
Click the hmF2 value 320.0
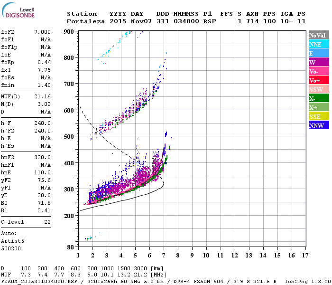[x=42, y=157]
